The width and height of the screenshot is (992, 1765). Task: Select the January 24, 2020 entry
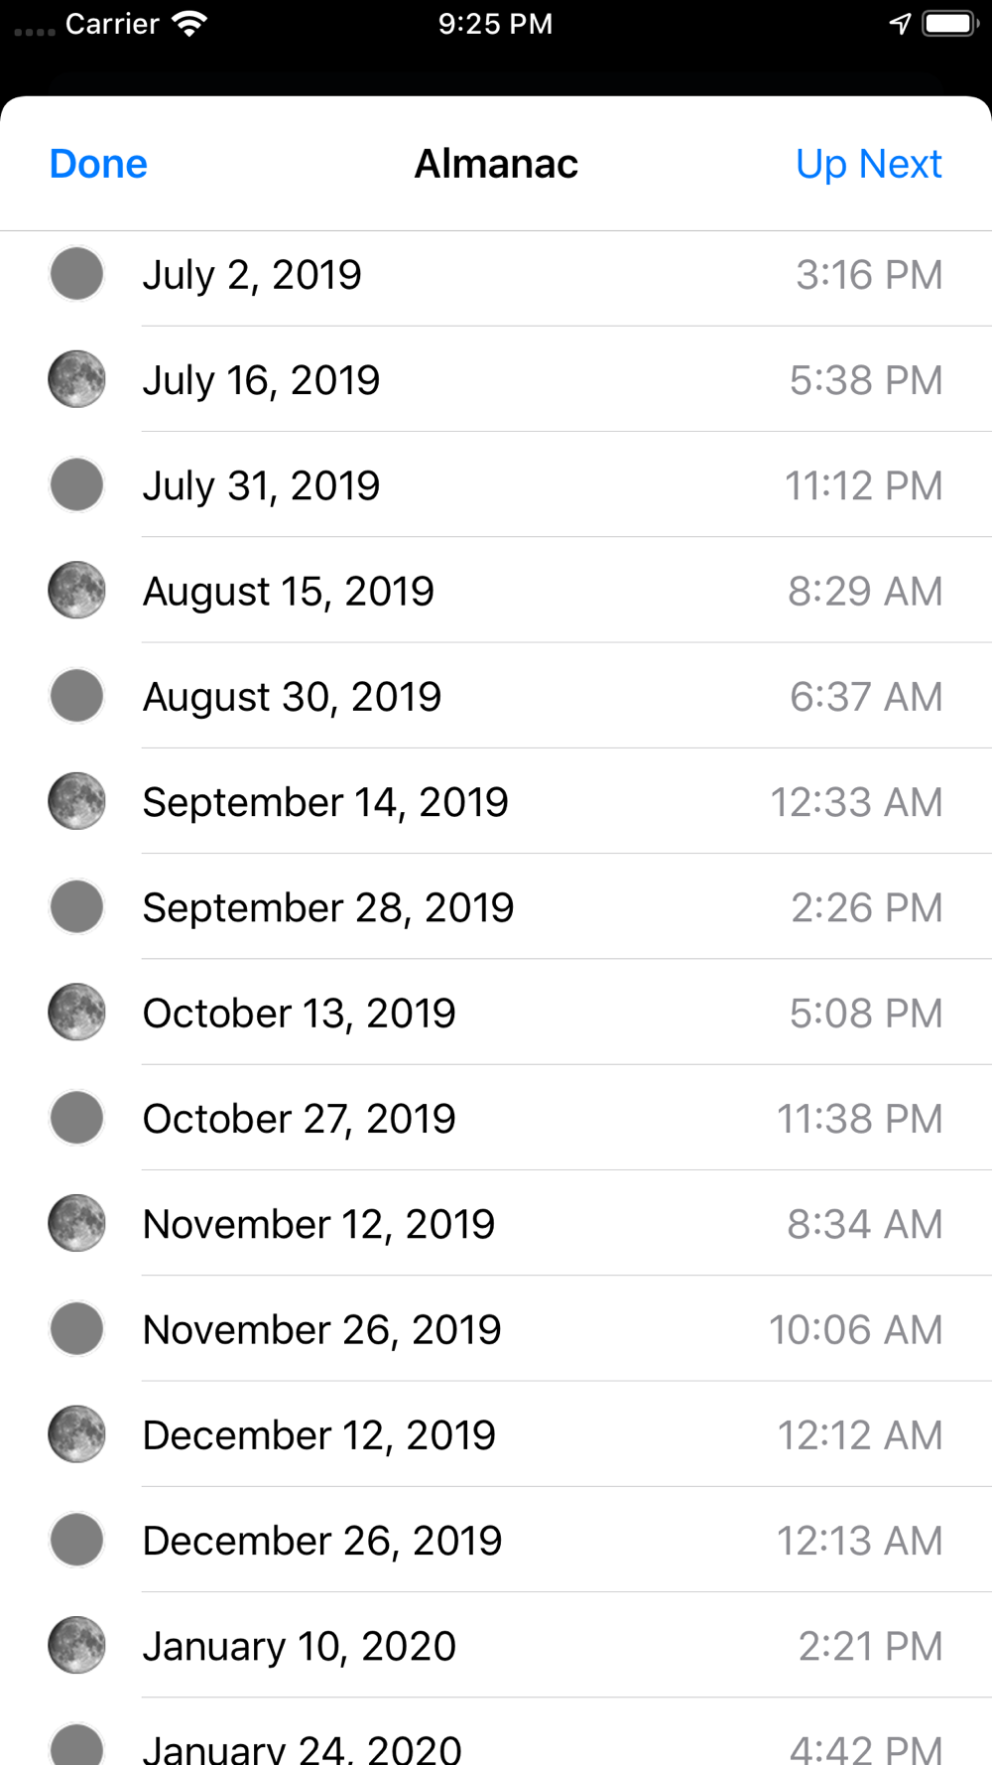click(x=496, y=1732)
